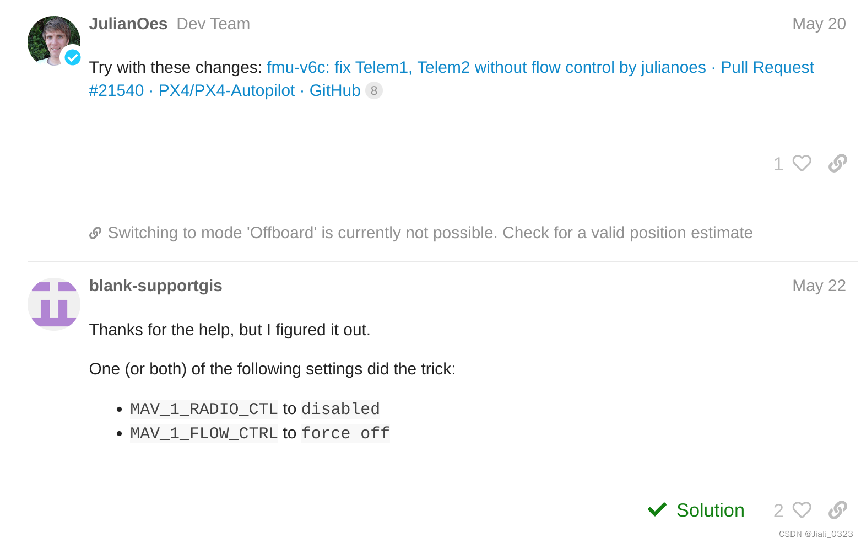This screenshot has height=543, width=861.
Task: Click the May 20 post timestamp
Action: 819,24
